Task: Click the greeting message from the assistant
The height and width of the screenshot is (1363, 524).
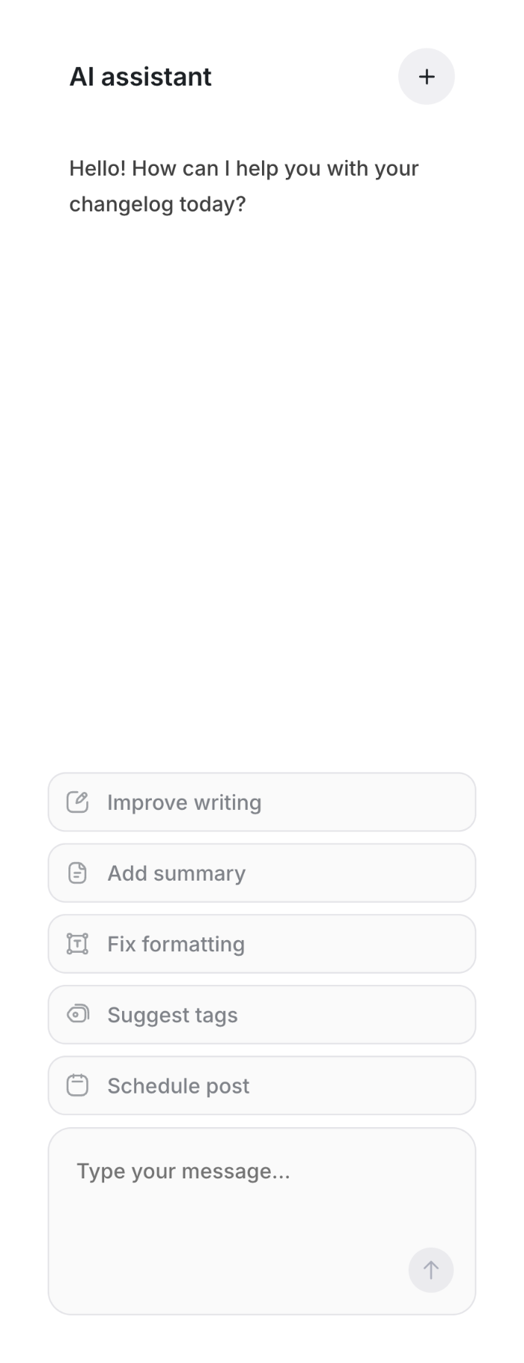Action: point(243,185)
